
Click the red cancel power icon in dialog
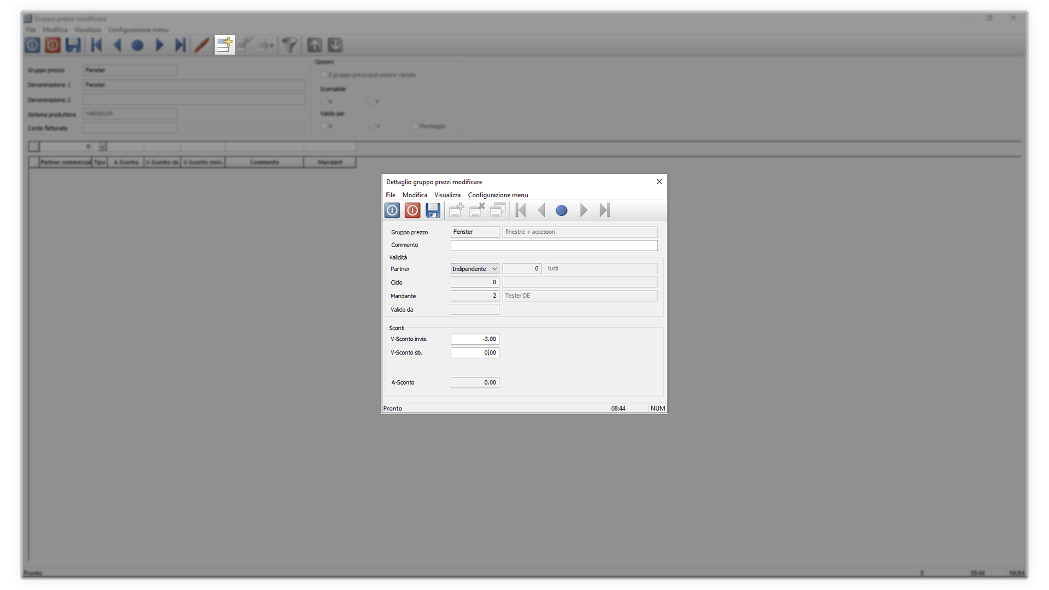[412, 210]
